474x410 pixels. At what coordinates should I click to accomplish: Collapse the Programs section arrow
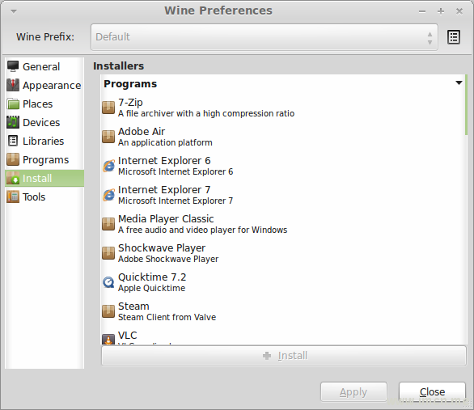point(459,82)
